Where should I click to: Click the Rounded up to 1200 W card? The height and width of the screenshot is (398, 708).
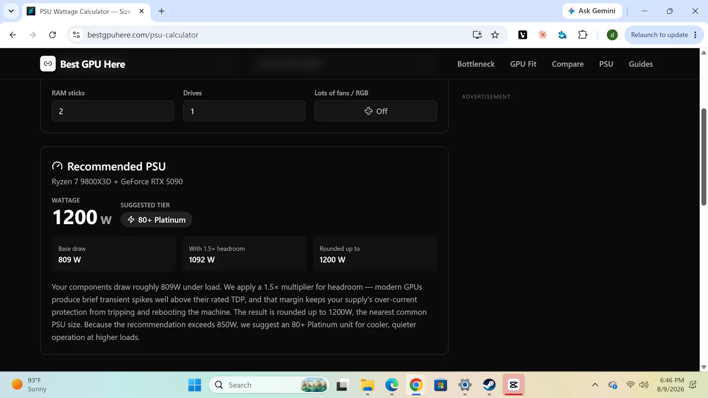tap(375, 254)
